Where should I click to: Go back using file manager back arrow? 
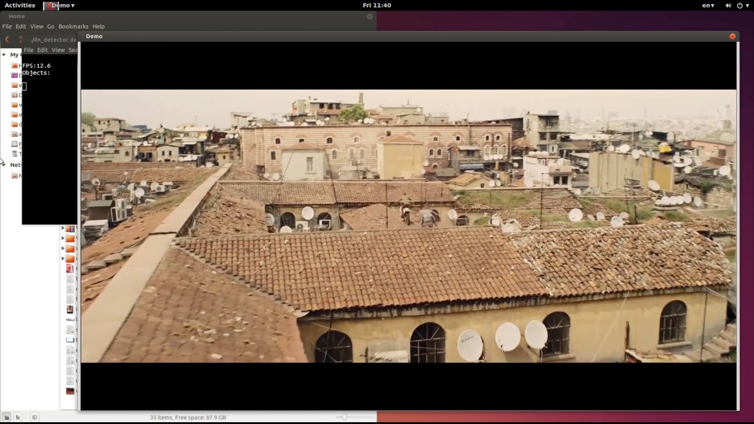7,39
